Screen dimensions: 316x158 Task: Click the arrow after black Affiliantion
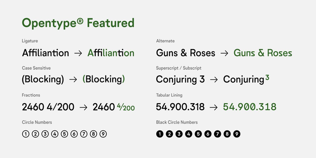tap(78, 54)
